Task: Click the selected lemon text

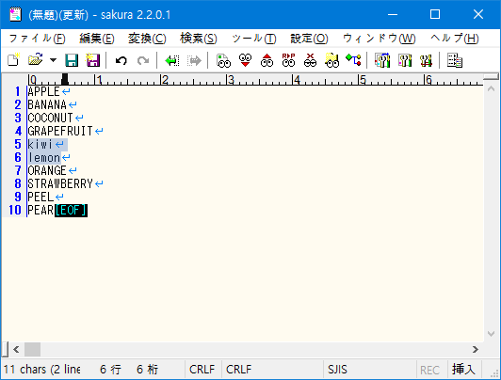Action: click(43, 157)
